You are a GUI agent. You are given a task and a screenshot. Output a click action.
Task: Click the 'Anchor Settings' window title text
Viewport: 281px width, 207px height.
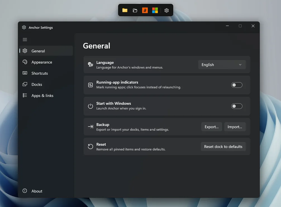point(41,28)
